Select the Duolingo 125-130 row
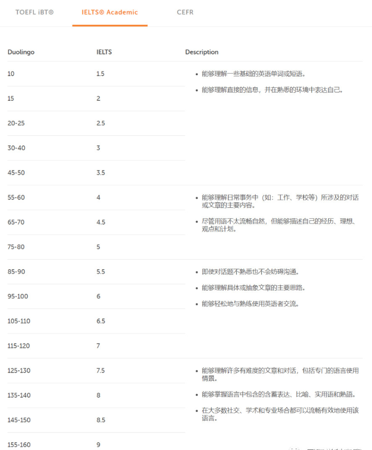 19,370
